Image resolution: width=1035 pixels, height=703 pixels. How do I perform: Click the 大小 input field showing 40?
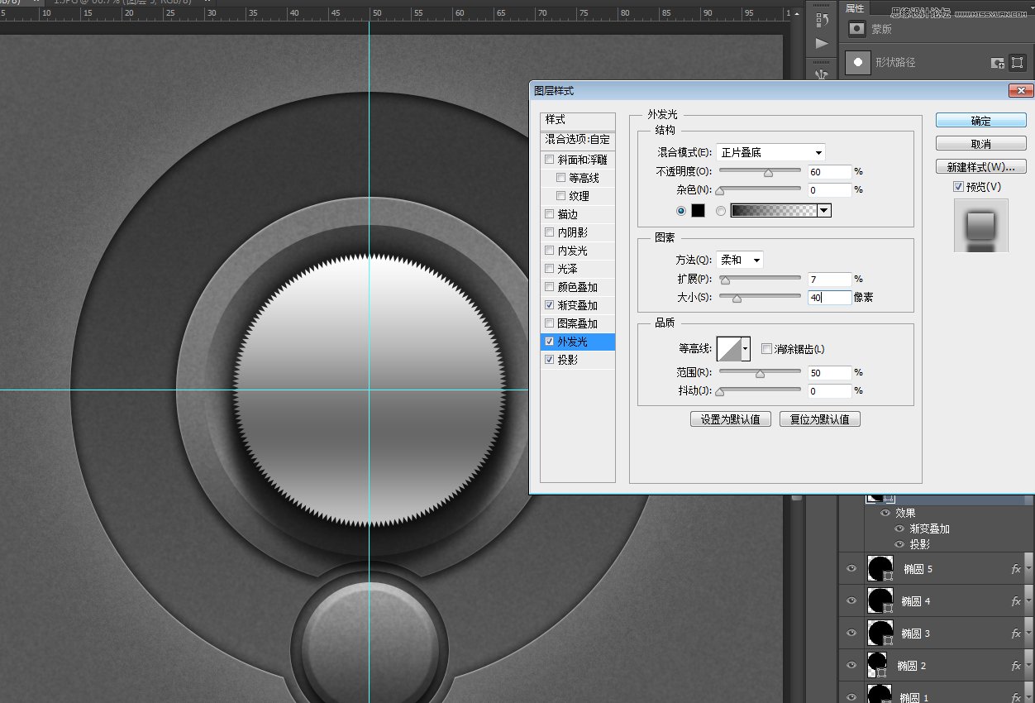(x=829, y=297)
